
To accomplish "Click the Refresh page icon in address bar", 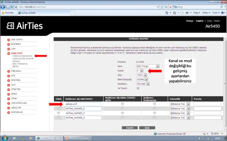I will (166, 7).
